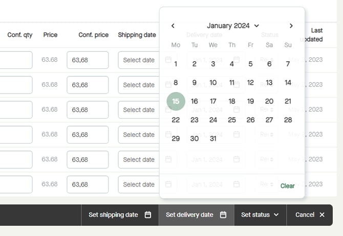Select January 21 in the calendar
The image size is (343, 236).
click(288, 101)
